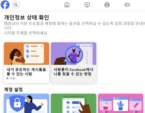Open the Gaming controller tab icon
Image resolution: width=145 pixels, height=113 pixels.
(127, 5)
